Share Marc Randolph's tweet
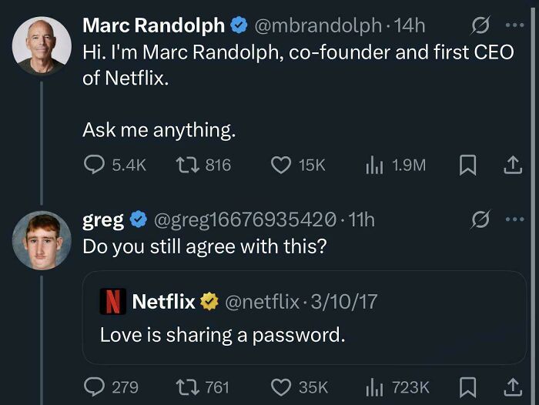Image resolution: width=539 pixels, height=405 pixels. 511,165
